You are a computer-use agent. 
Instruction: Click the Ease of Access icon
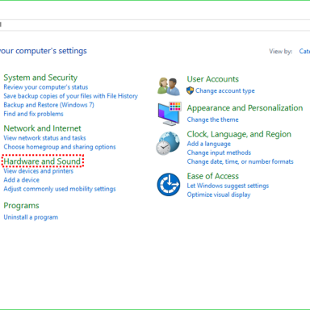click(169, 184)
